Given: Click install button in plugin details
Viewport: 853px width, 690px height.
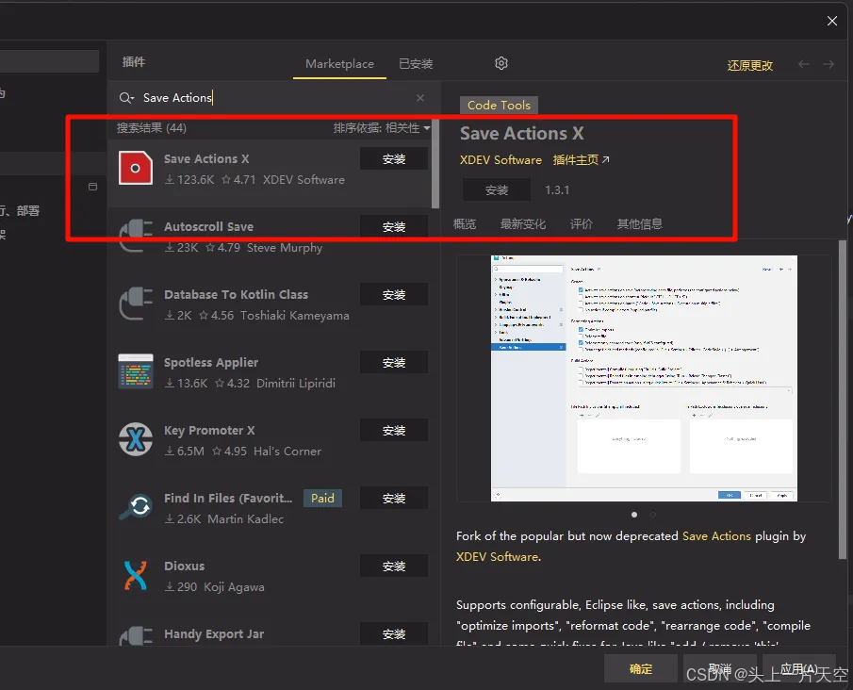Looking at the screenshot, I should point(496,189).
